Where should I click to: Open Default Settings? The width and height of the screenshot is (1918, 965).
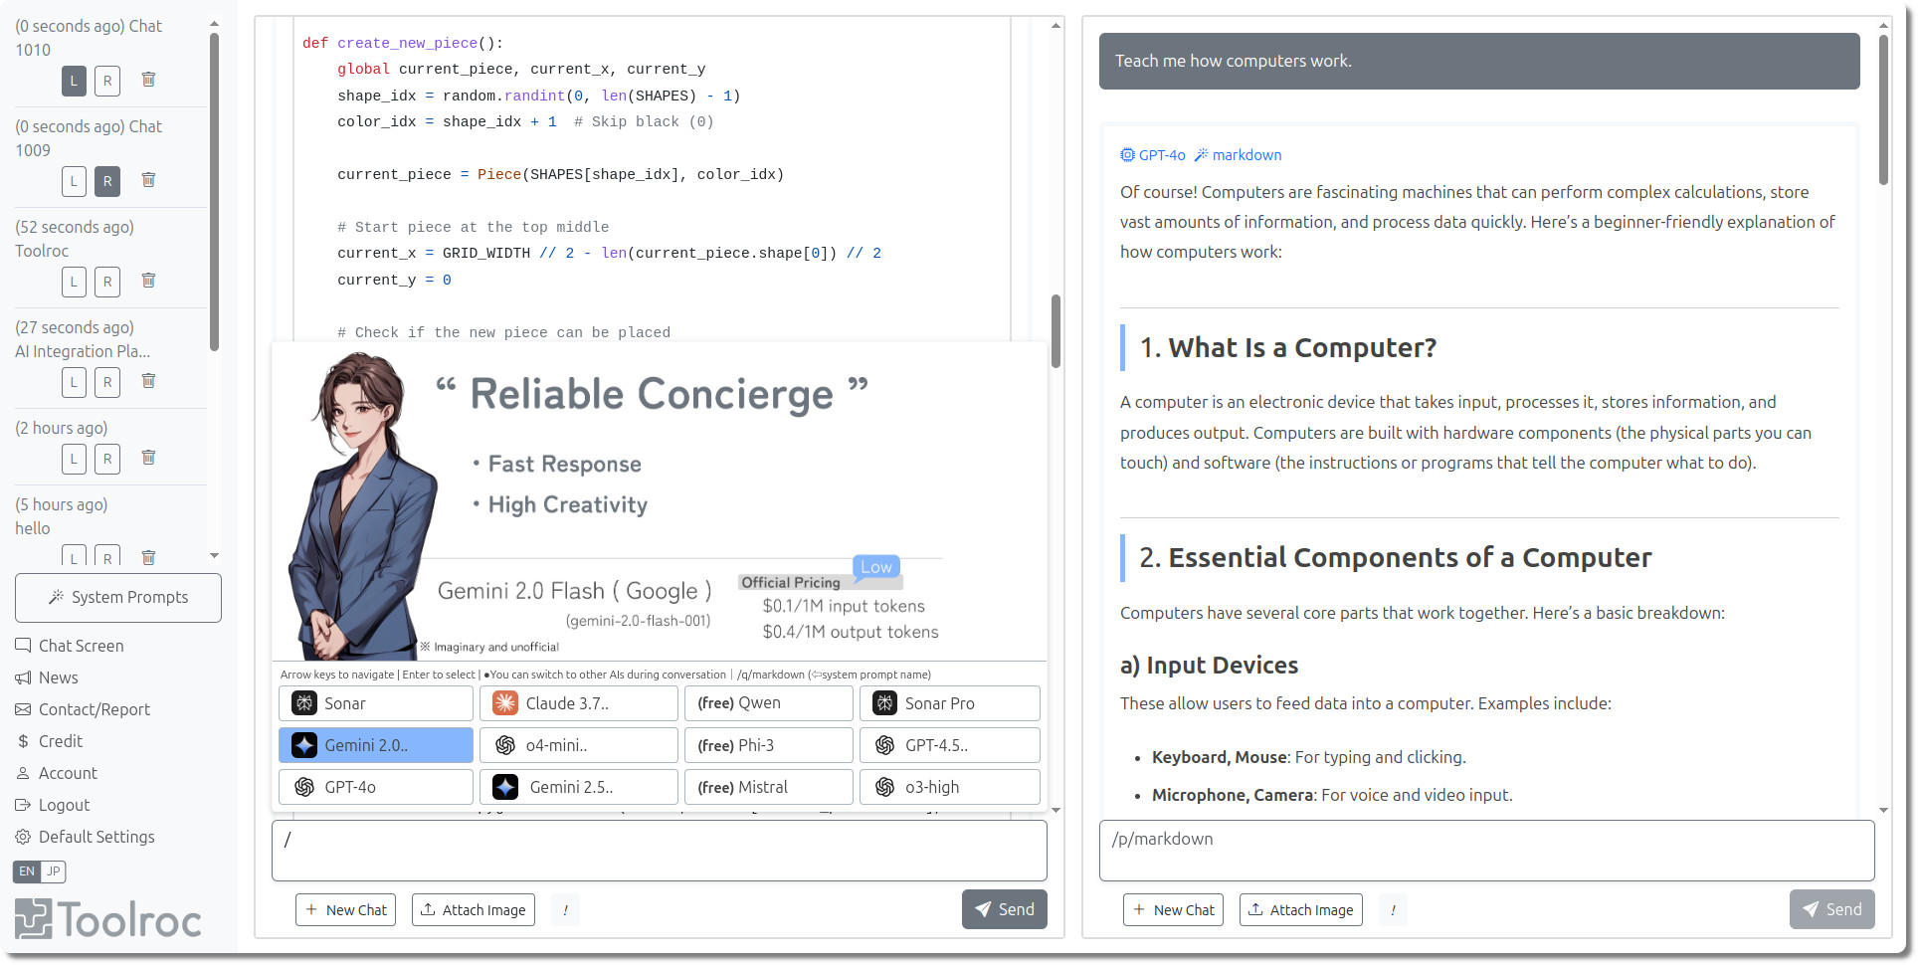85,837
